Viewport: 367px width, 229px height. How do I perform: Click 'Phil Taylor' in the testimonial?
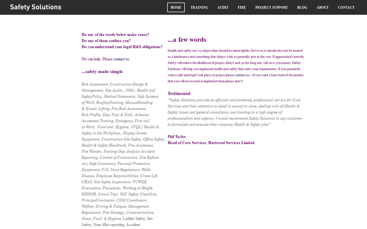[x=177, y=137]
